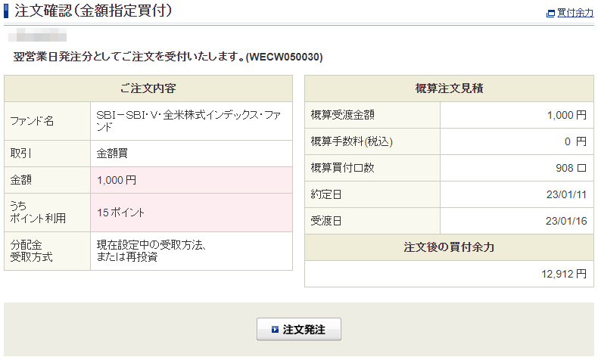This screenshot has width=598, height=360.
Task: Click the 概算注文見積 table header
Action: (449, 88)
